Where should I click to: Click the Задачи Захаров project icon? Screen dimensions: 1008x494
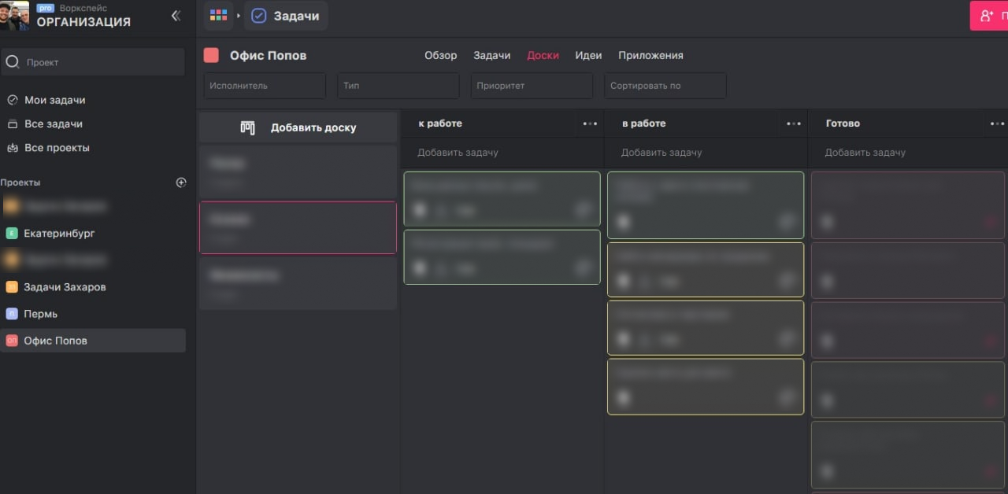(x=12, y=287)
